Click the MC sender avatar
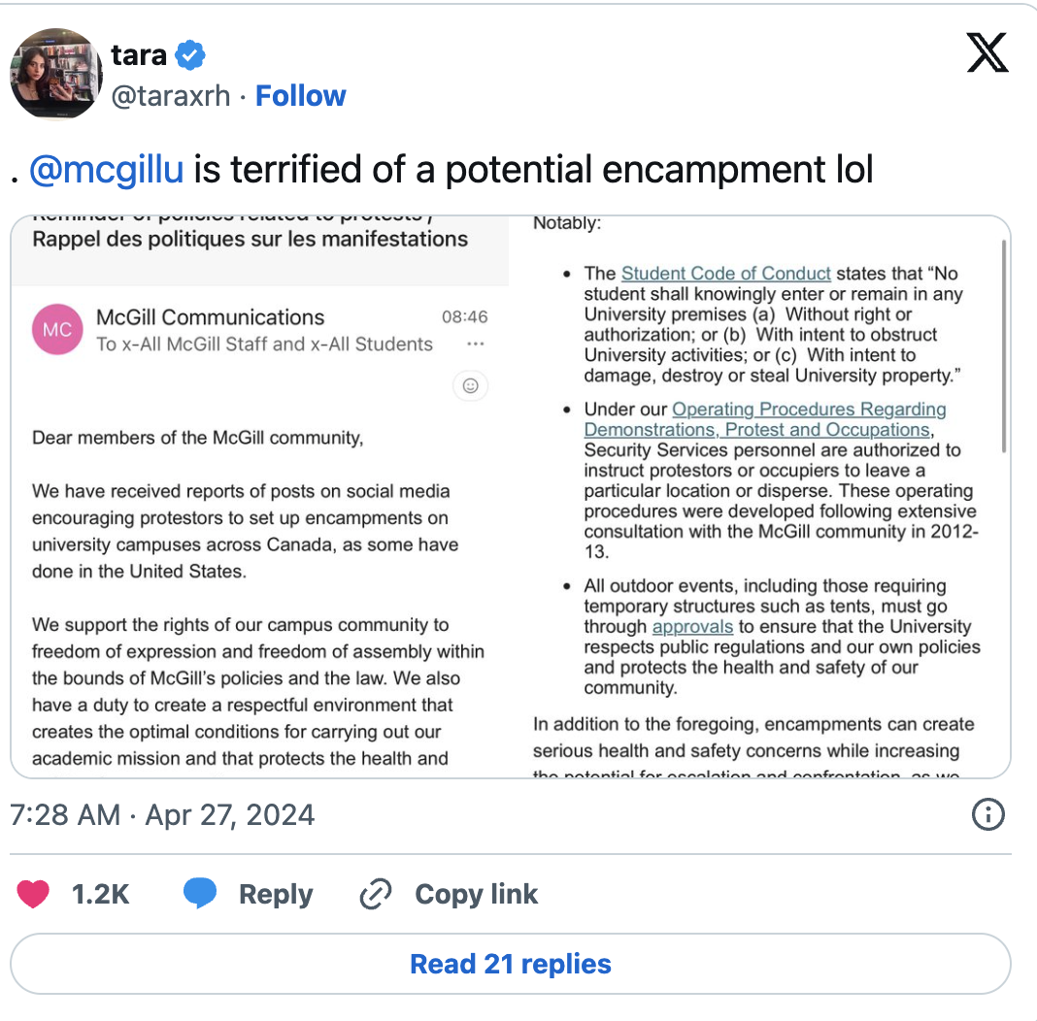 (57, 329)
